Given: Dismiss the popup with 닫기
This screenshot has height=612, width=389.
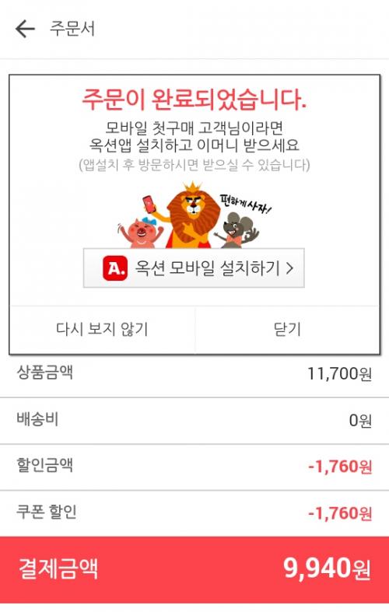Looking at the screenshot, I should click(287, 329).
